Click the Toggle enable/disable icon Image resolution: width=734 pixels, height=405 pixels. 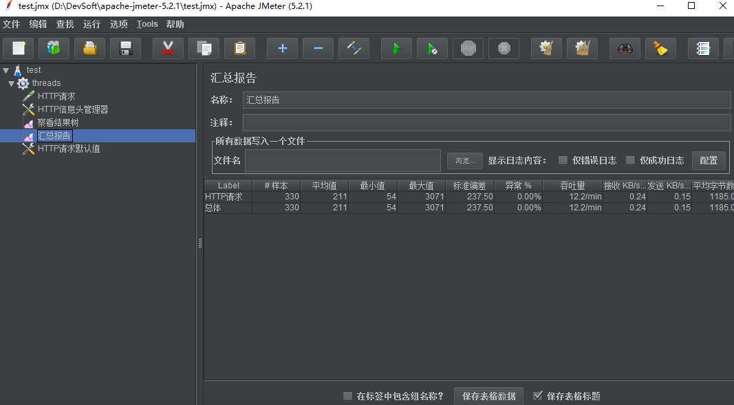(x=354, y=48)
